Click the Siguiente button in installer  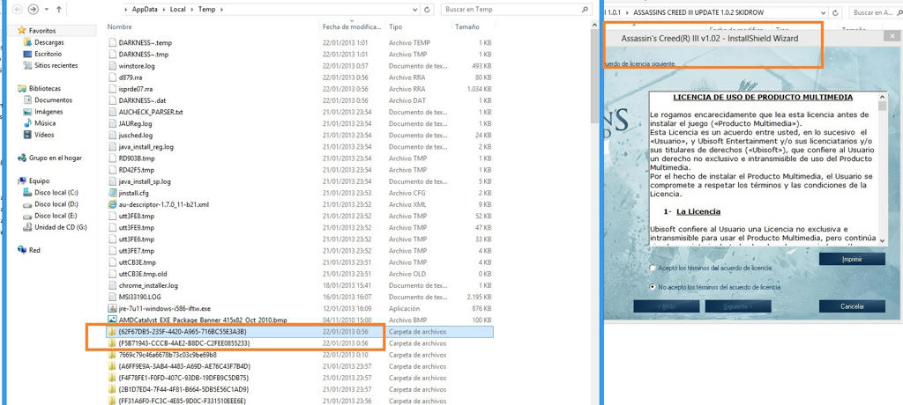point(738,306)
